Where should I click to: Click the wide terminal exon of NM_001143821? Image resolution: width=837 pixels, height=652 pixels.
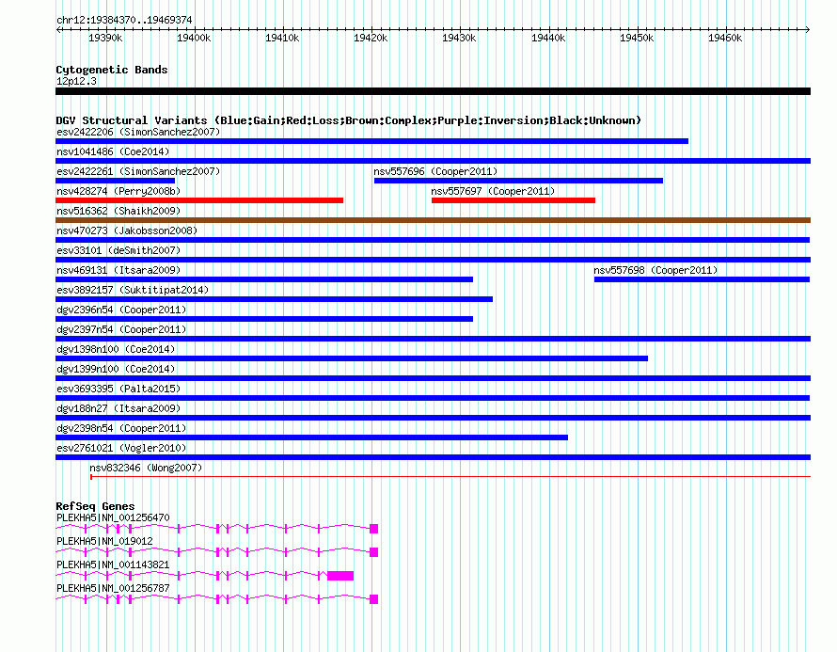pos(340,576)
